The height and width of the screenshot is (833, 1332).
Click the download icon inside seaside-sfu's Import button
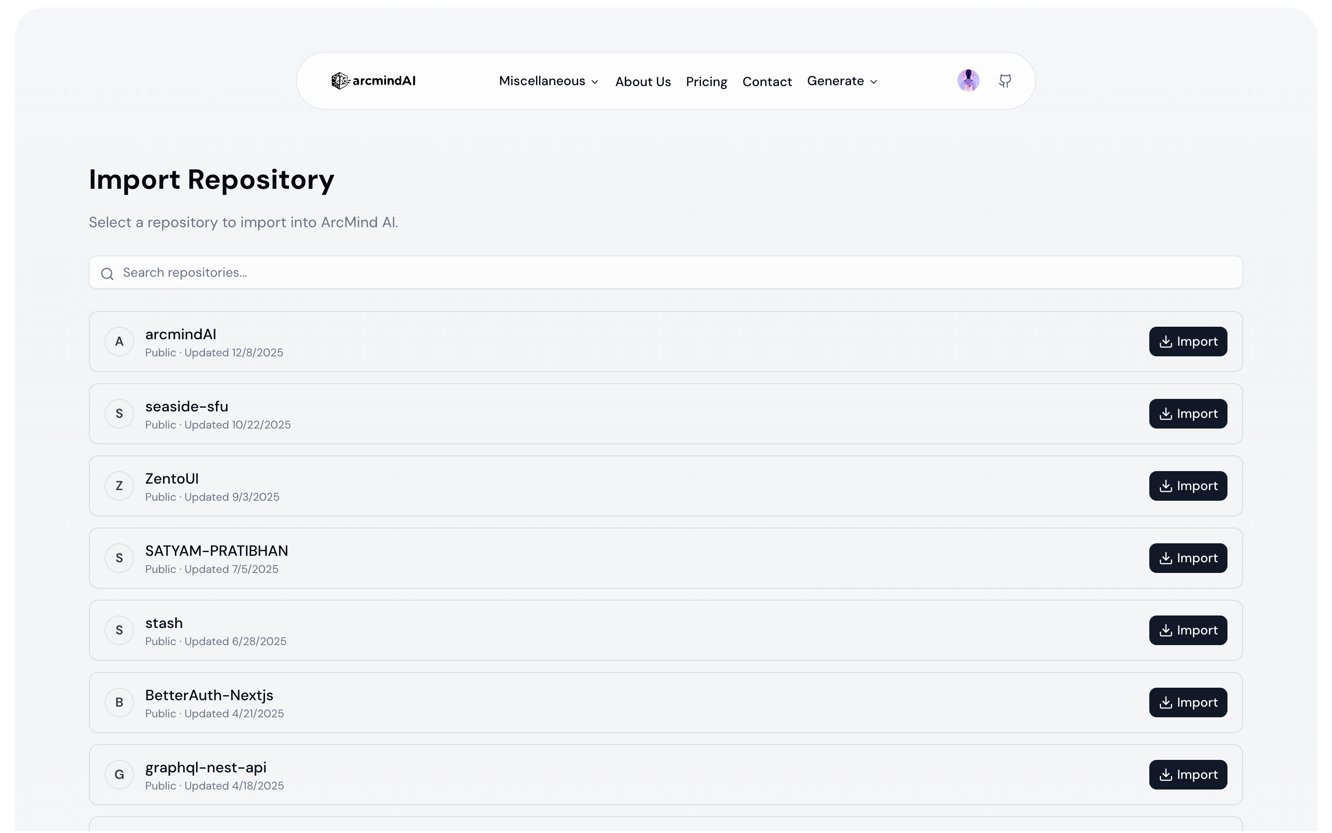pos(1166,413)
